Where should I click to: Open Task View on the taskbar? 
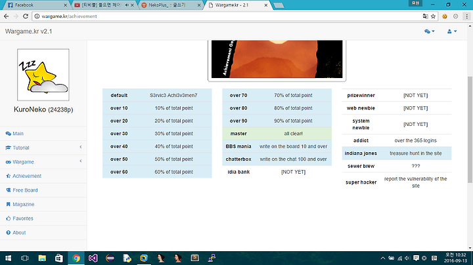click(x=25, y=258)
